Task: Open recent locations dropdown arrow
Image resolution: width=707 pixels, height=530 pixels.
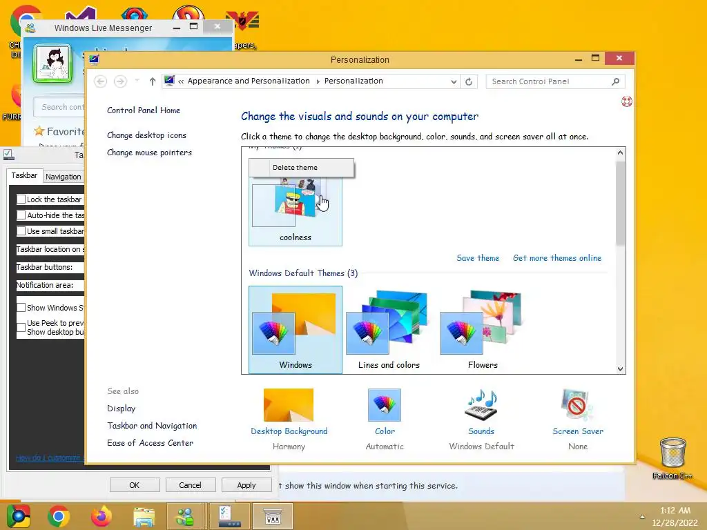Action: [137, 81]
